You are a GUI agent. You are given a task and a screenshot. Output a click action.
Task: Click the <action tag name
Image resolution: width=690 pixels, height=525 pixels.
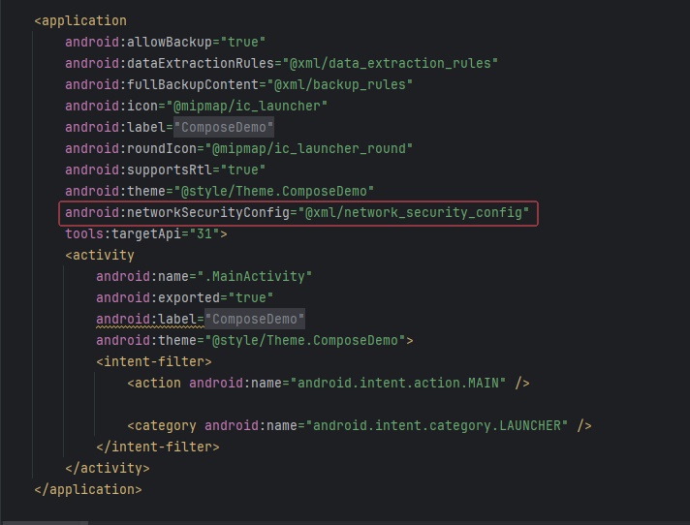click(154, 384)
